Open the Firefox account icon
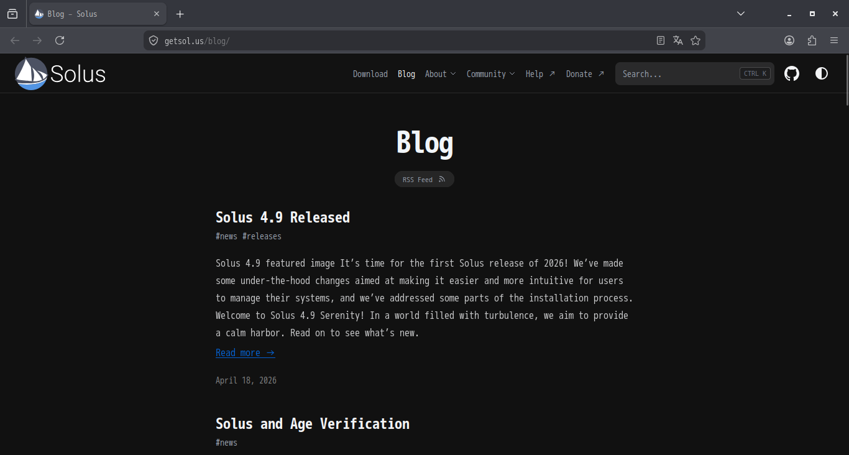This screenshot has width=849, height=455. (x=789, y=40)
